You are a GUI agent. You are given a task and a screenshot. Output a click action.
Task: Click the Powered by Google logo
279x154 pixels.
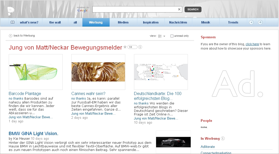pos(83,9)
